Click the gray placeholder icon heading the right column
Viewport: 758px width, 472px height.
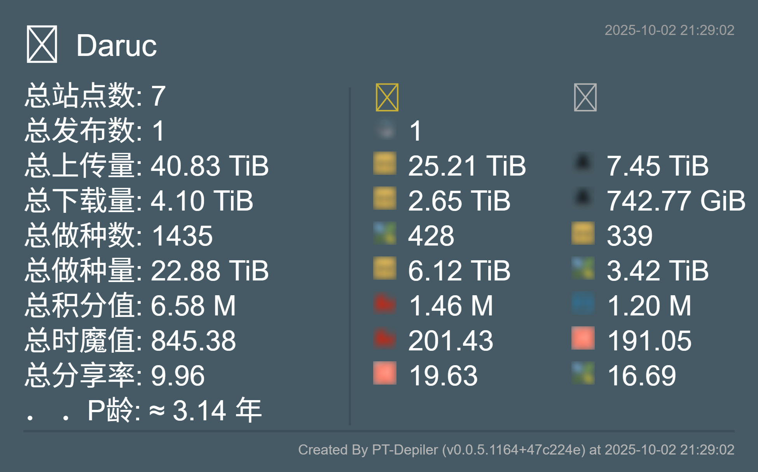585,98
